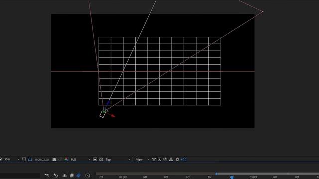The width and height of the screenshot is (319, 179).
Task: Click the fast previews icon
Action: click(x=159, y=159)
